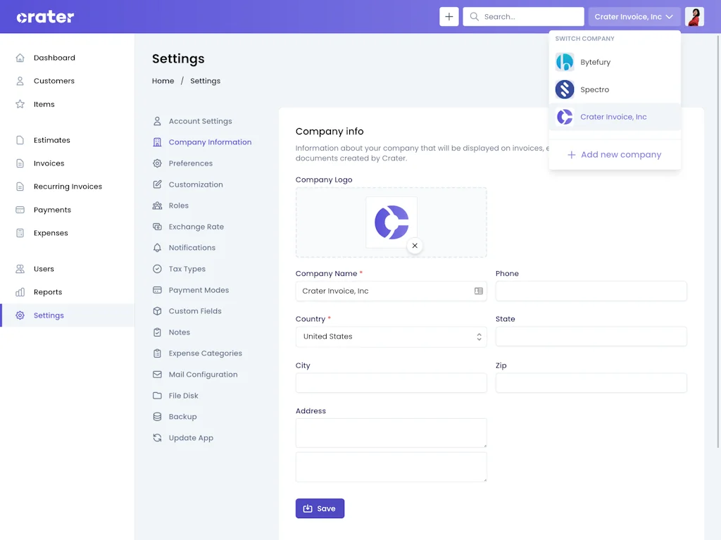The width and height of the screenshot is (721, 540).
Task: Click the Exchange Rate icon
Action: point(157,227)
